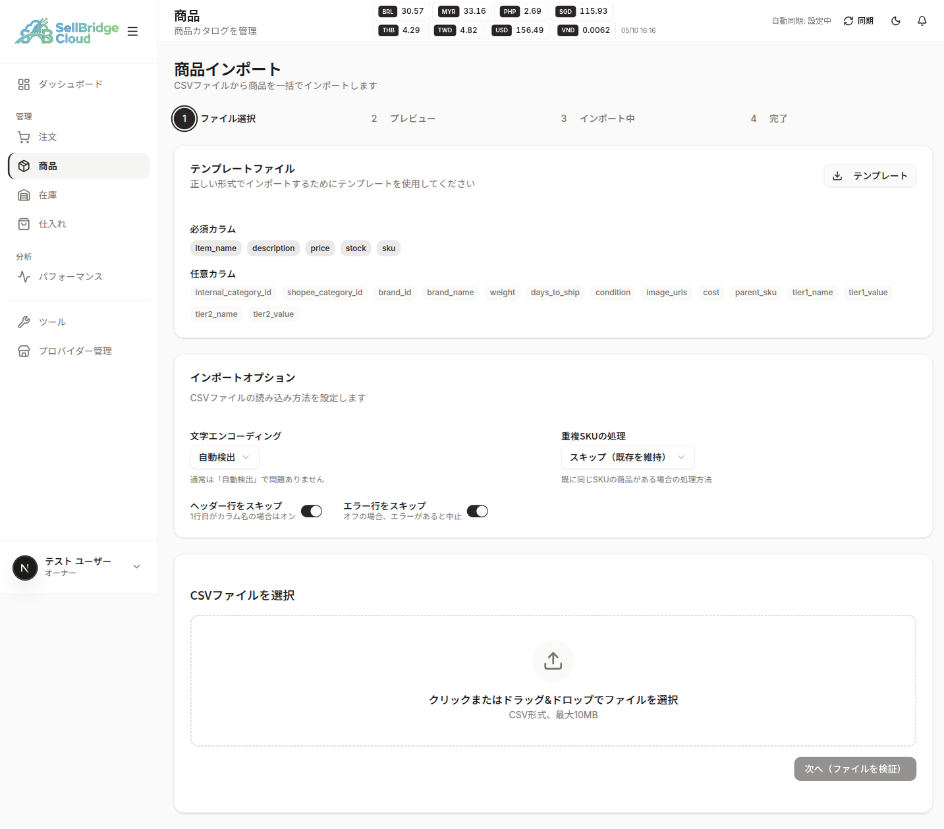Click the parent_sku tag
This screenshot has height=829, width=944.
coord(756,293)
